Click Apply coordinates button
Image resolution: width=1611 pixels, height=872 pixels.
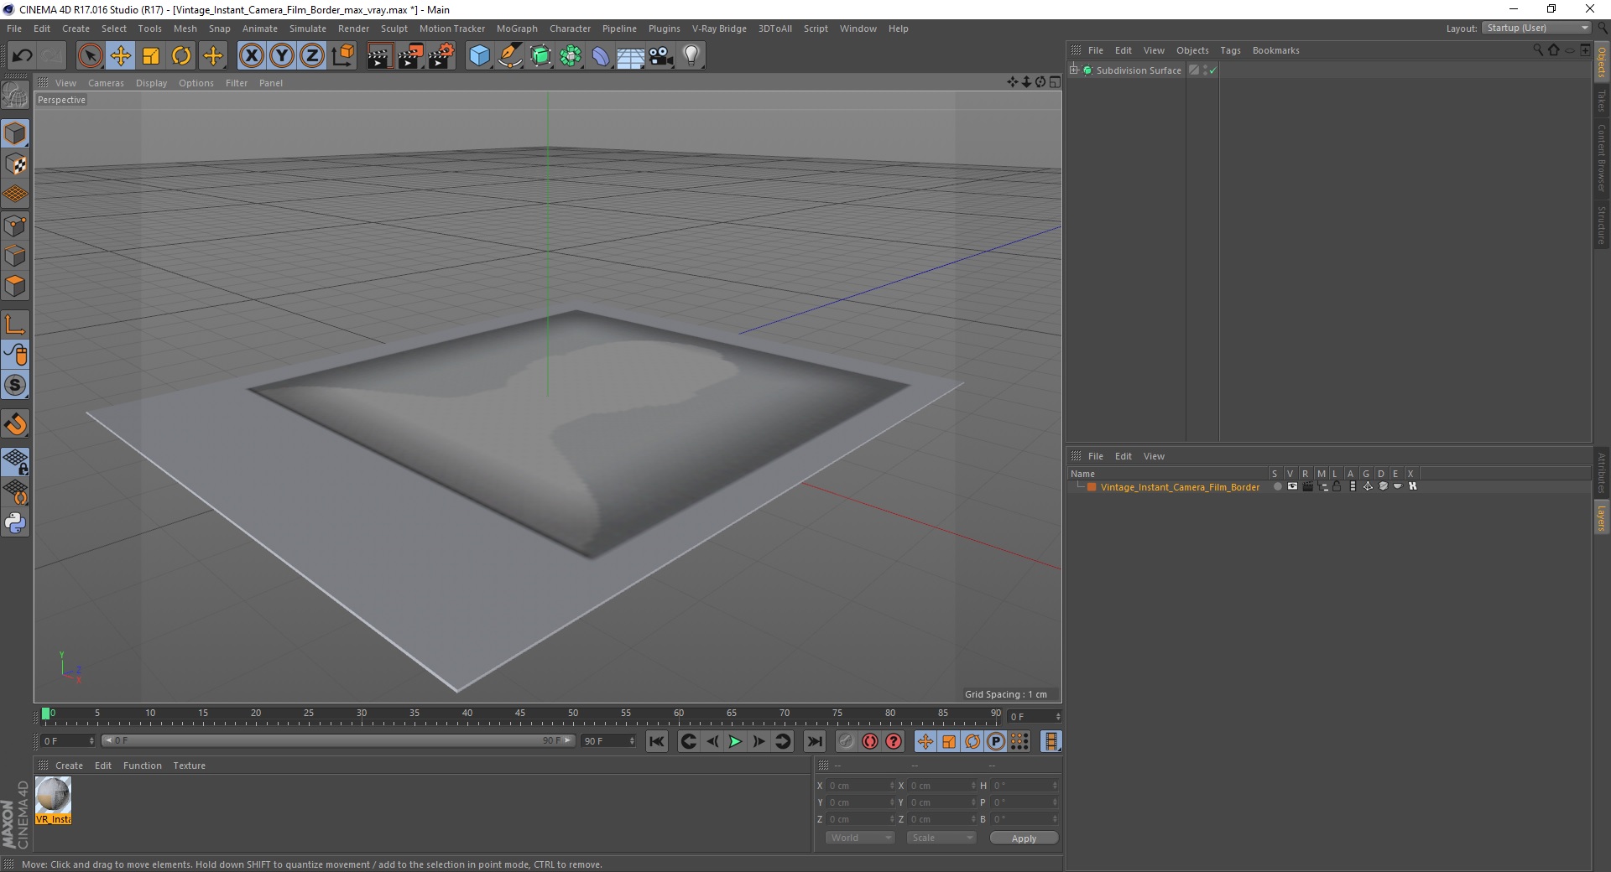click(1024, 838)
